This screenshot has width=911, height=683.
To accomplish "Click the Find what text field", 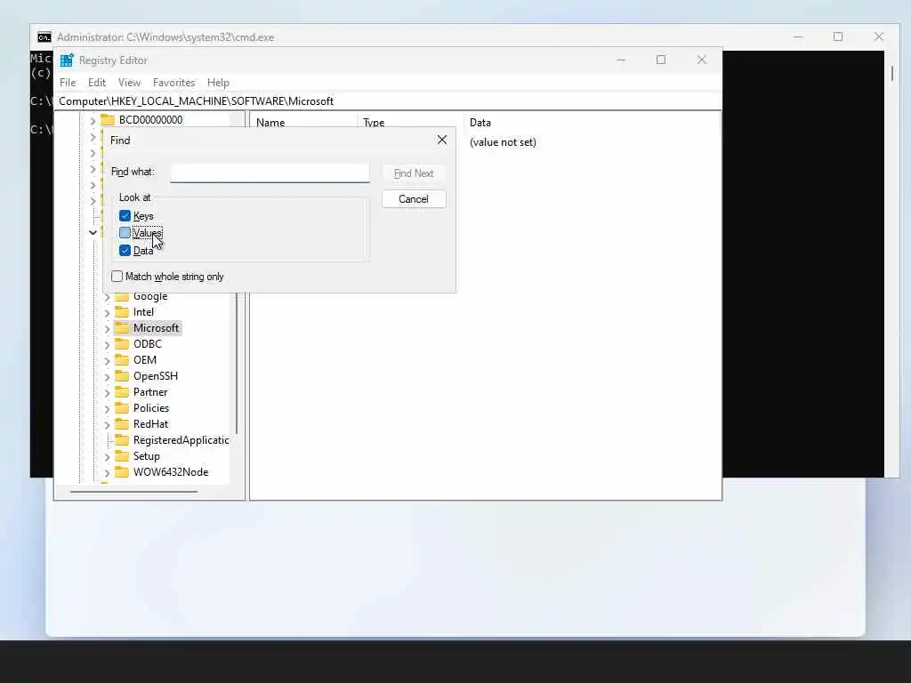I will 270,173.
